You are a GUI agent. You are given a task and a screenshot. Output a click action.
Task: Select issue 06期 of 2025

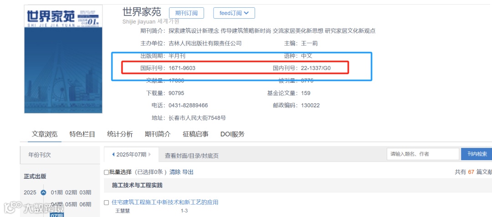(x=85, y=204)
